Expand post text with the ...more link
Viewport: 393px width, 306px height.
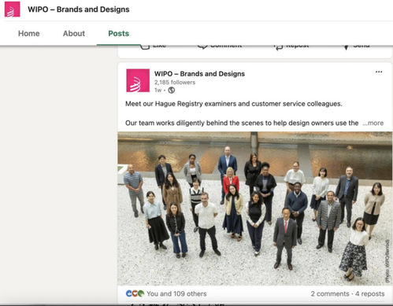(373, 123)
